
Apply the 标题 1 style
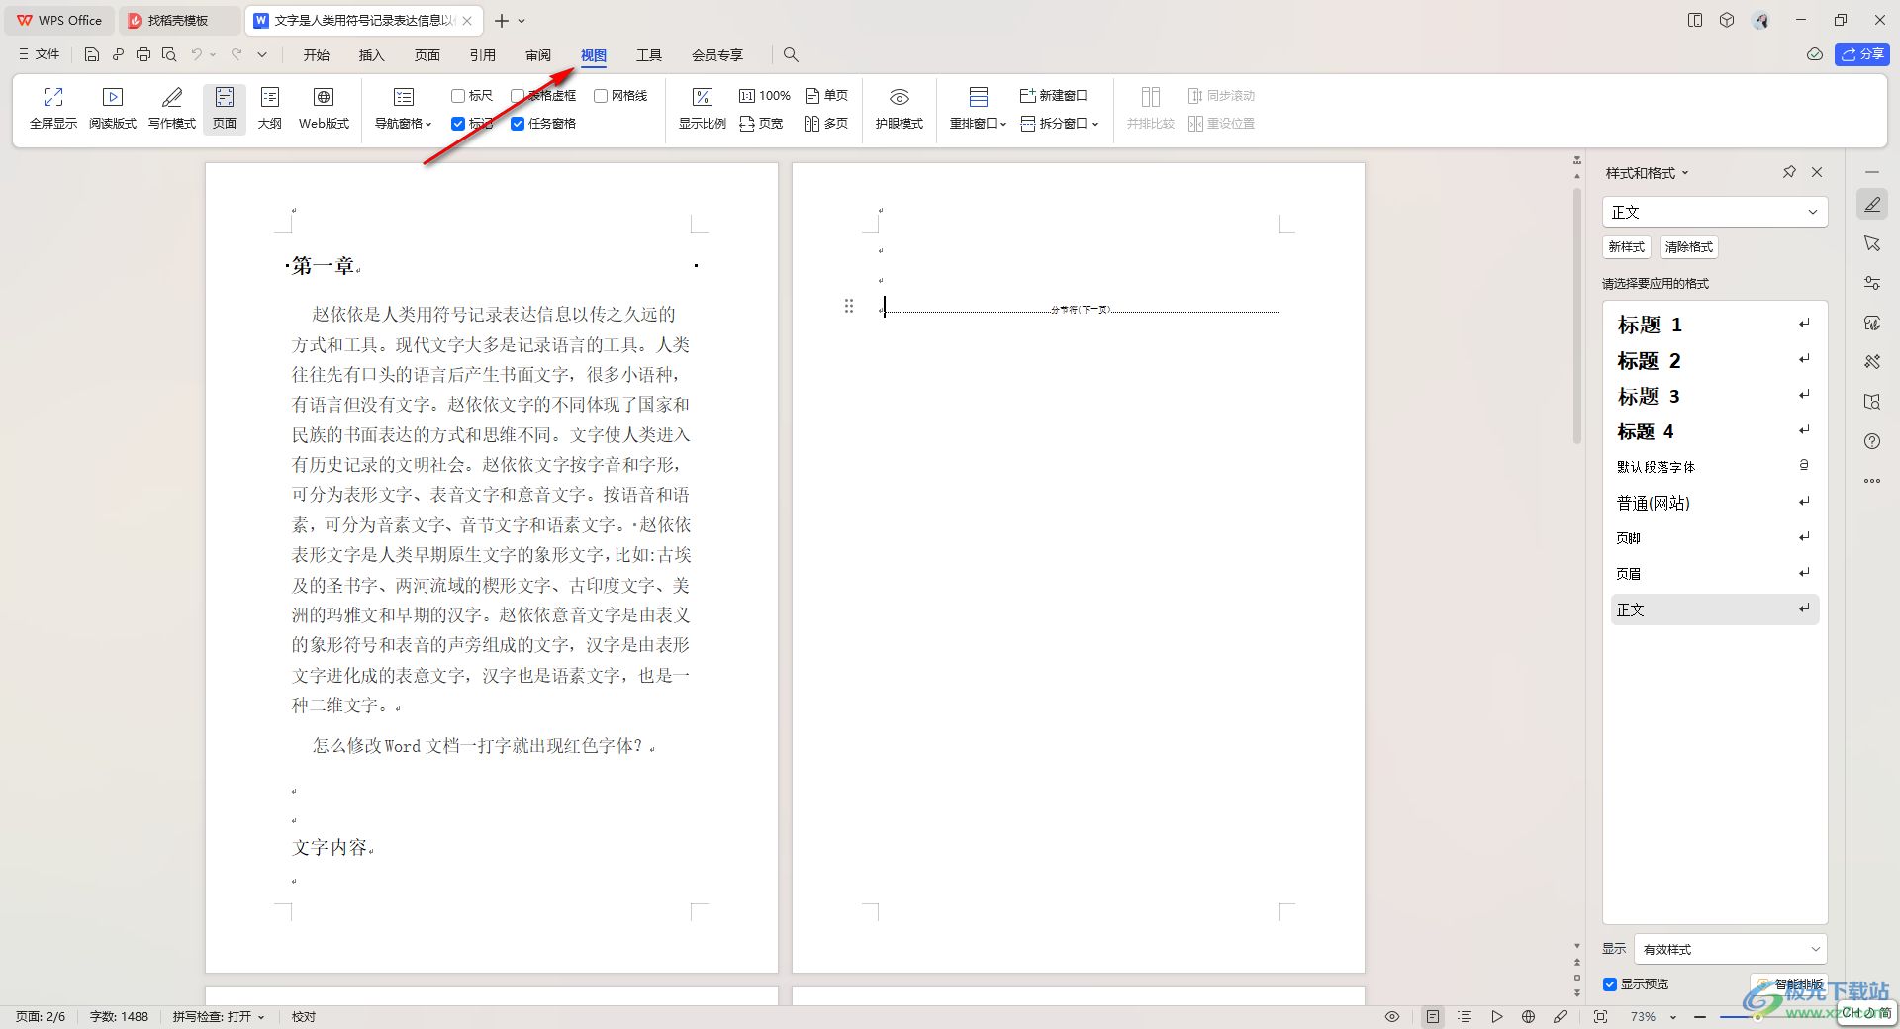click(1714, 325)
